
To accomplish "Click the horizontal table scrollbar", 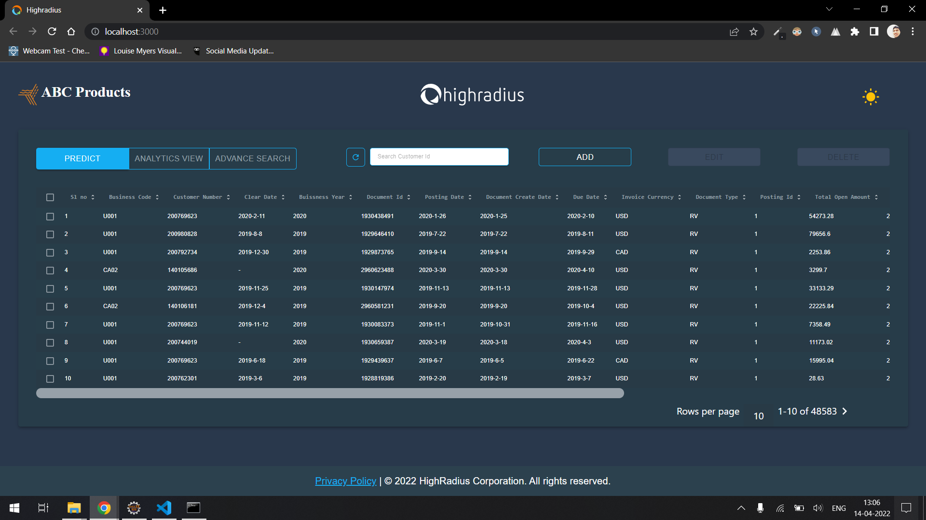I will point(330,393).
